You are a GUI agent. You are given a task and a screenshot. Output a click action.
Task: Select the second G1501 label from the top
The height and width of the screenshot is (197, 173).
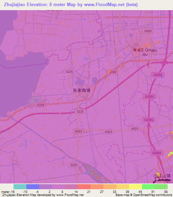(x=149, y=96)
